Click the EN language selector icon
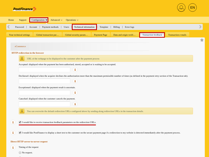The image size is (209, 157). pyautogui.click(x=192, y=8)
